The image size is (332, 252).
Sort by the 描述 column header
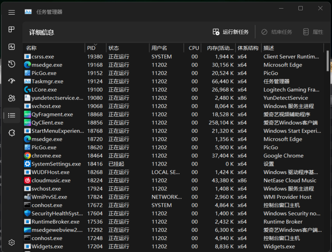[292, 48]
